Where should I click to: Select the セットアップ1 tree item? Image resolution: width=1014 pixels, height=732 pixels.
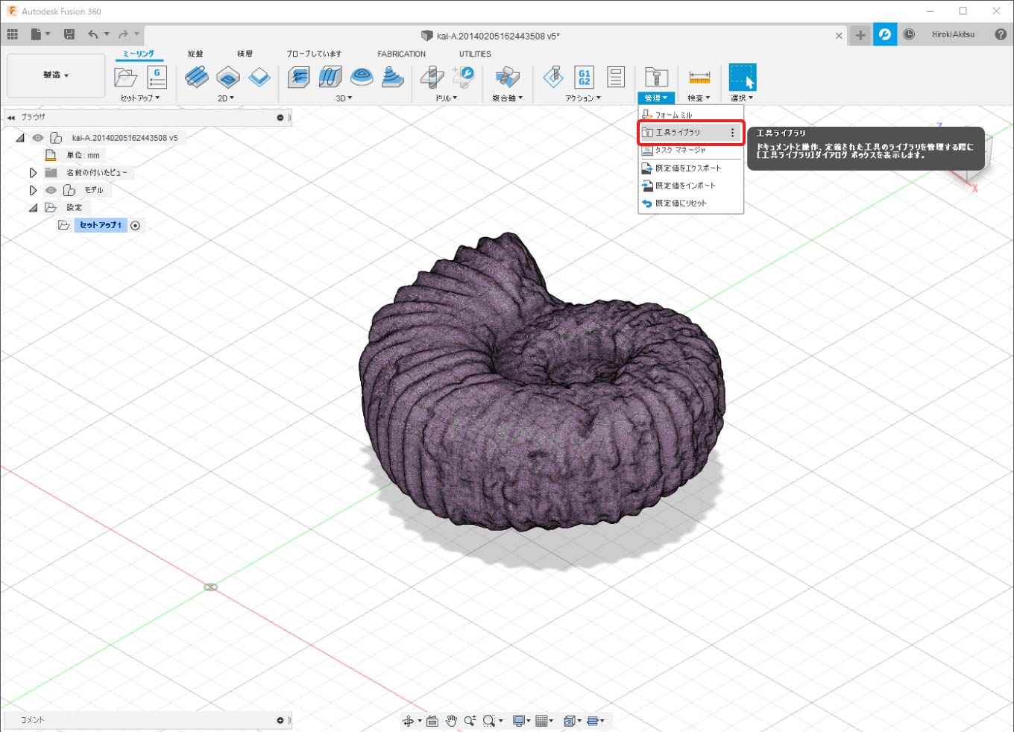(101, 225)
